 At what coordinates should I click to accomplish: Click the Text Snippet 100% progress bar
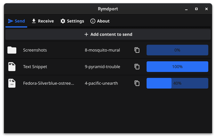pyautogui.click(x=177, y=67)
